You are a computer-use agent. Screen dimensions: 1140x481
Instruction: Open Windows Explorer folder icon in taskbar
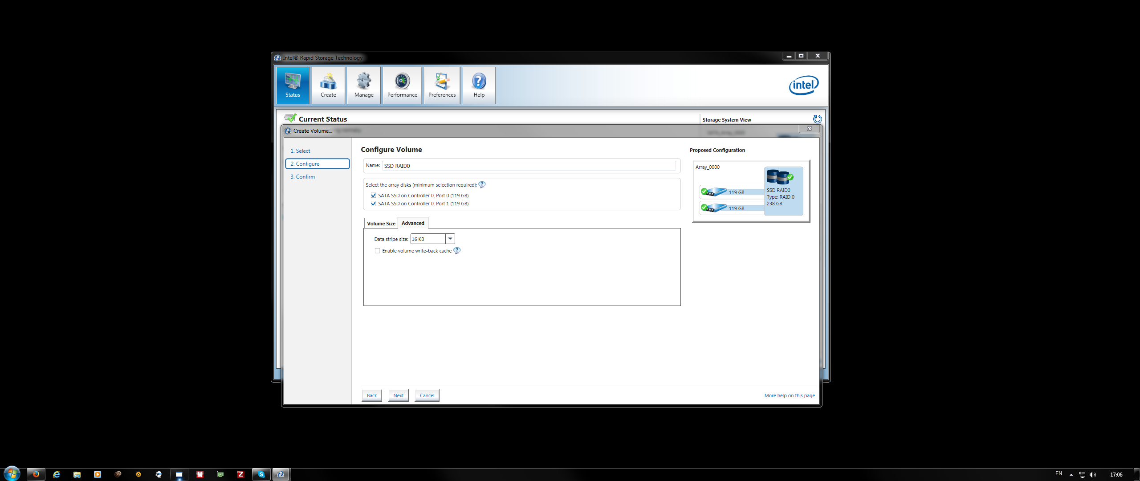click(x=77, y=474)
